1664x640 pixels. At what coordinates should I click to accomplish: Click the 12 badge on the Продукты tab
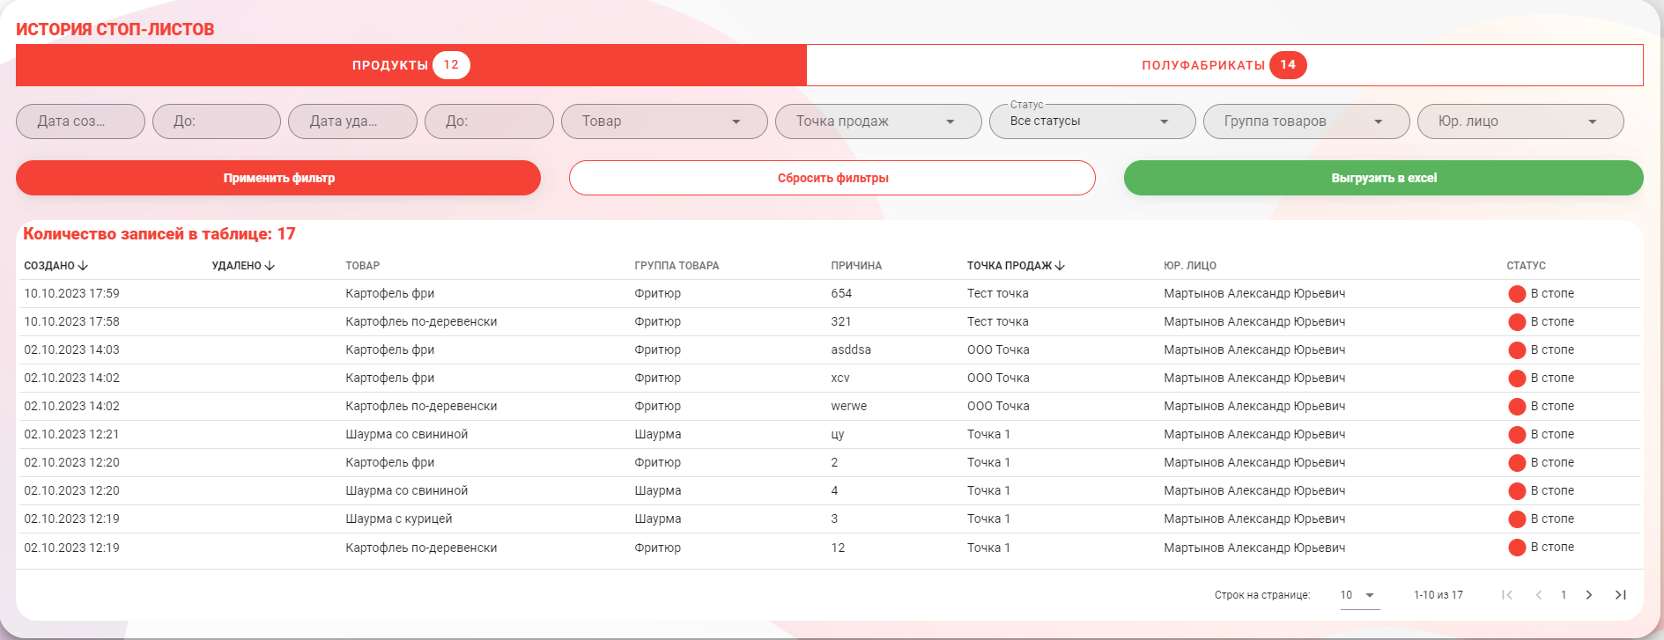click(x=451, y=65)
